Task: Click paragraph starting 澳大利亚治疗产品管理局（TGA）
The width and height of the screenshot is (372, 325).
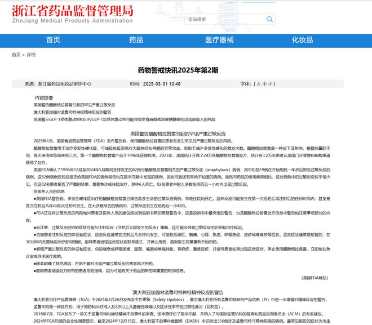Action: pos(181,300)
